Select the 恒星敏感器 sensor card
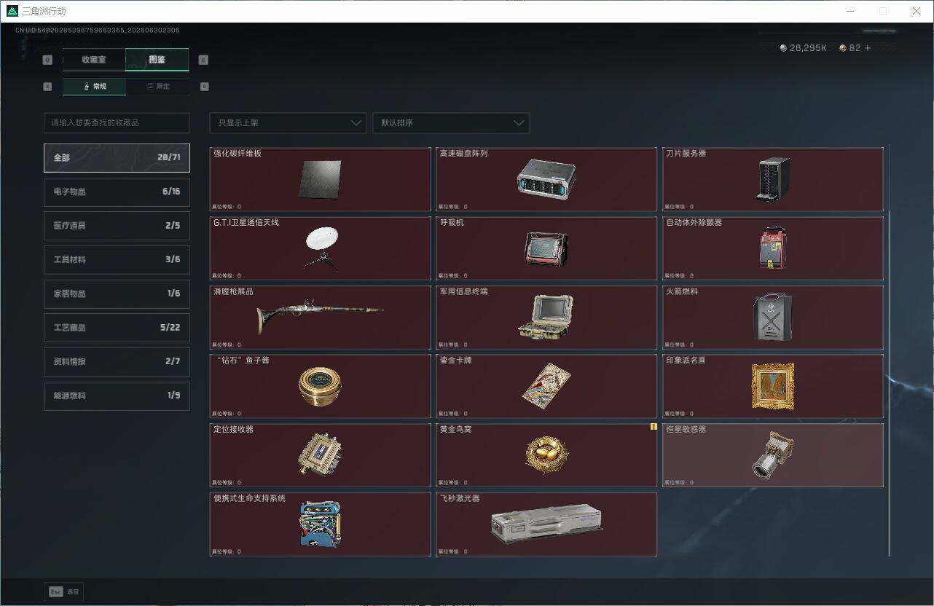This screenshot has height=606, width=934. [x=773, y=455]
